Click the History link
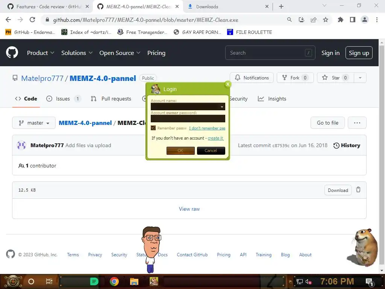This screenshot has height=289, width=385. (347, 145)
